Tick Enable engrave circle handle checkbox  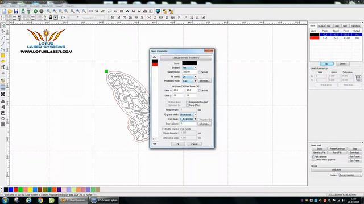pos(163,129)
